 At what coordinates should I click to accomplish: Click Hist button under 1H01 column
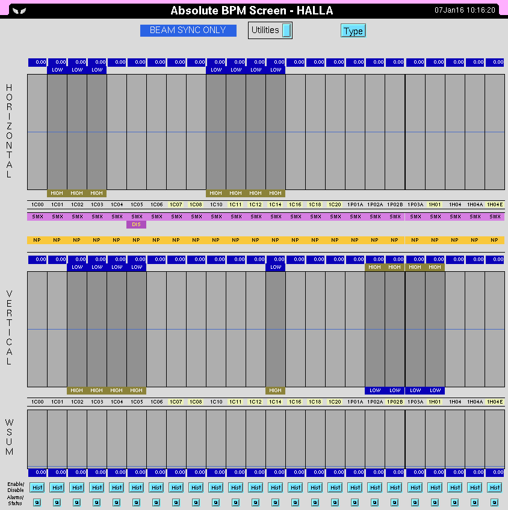pyautogui.click(x=435, y=487)
